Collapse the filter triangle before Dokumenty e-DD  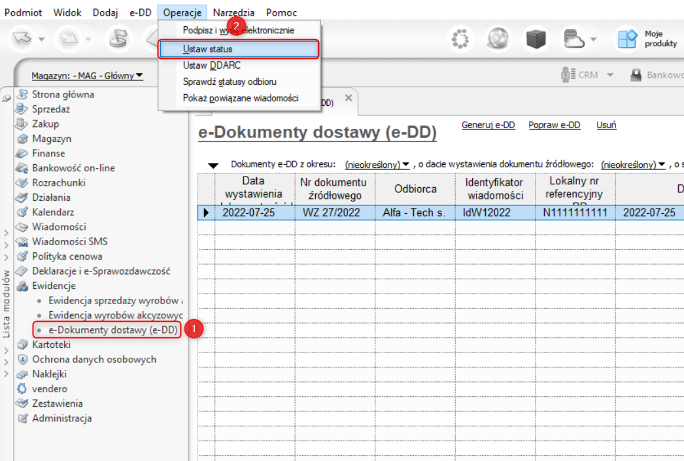[x=213, y=165]
